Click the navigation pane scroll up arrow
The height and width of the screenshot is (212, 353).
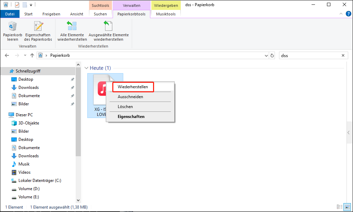pos(78,65)
